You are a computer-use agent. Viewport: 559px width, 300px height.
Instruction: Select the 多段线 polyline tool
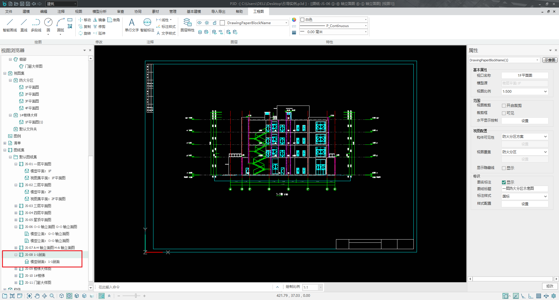point(36,25)
